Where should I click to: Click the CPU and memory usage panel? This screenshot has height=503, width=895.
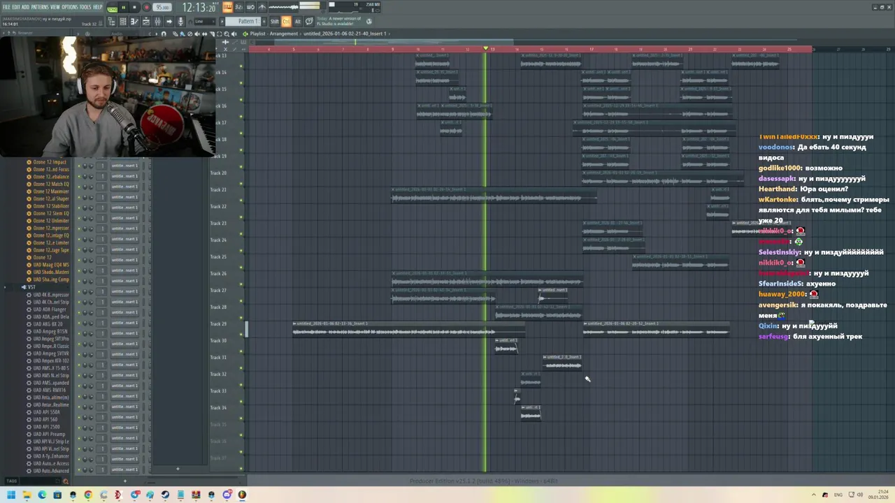tap(355, 8)
